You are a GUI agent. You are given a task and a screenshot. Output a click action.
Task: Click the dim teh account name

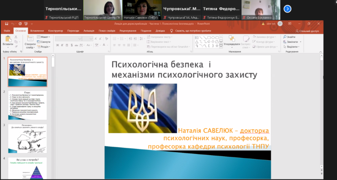pos(270,24)
